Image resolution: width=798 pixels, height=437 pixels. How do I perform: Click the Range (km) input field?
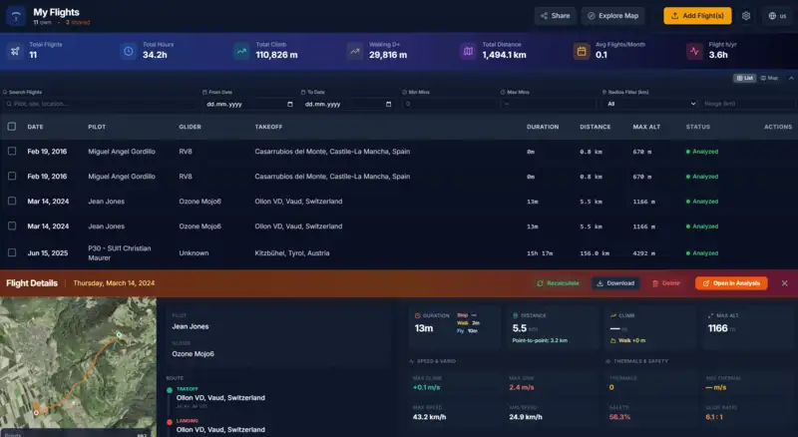click(748, 104)
